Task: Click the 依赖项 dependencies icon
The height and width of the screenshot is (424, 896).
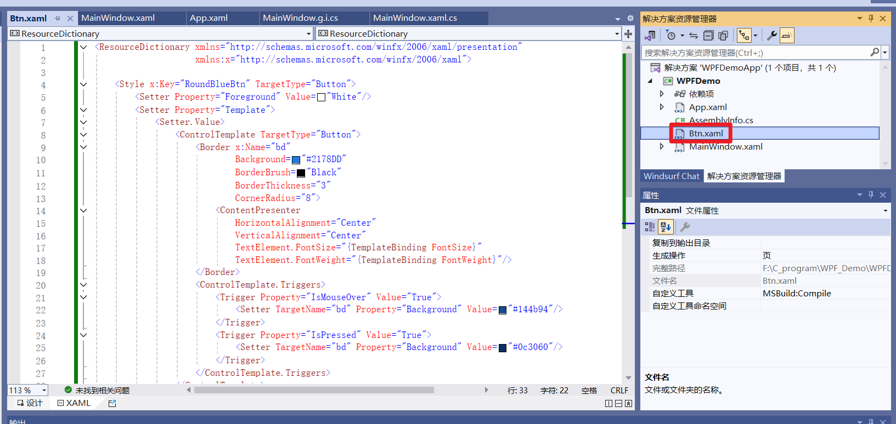Action: tap(680, 94)
